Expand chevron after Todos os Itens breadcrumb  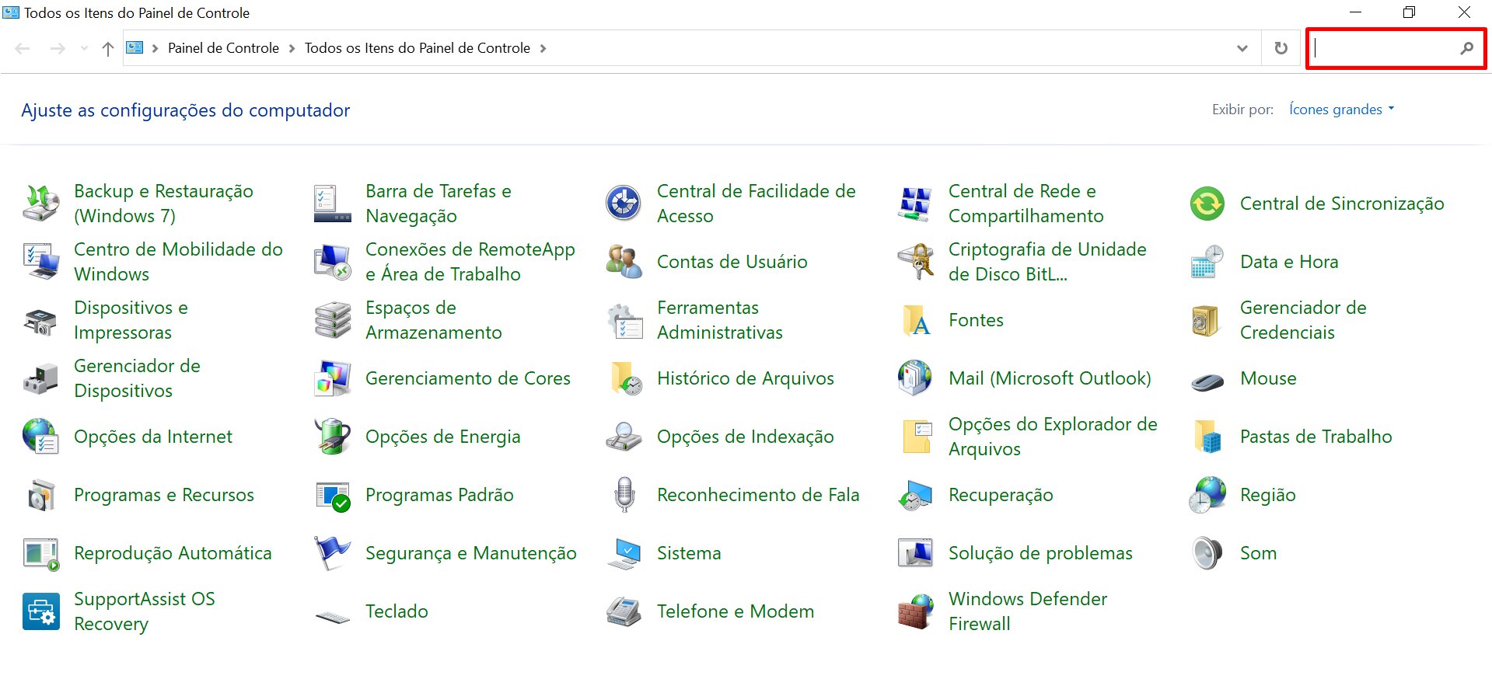(543, 48)
